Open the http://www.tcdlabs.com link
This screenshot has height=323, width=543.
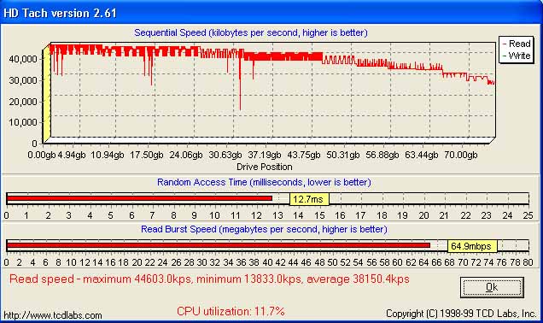[x=53, y=315]
